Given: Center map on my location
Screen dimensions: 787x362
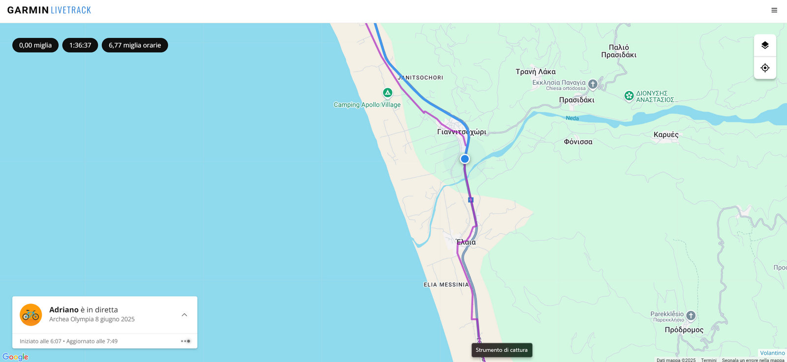Looking at the screenshot, I should tap(765, 68).
